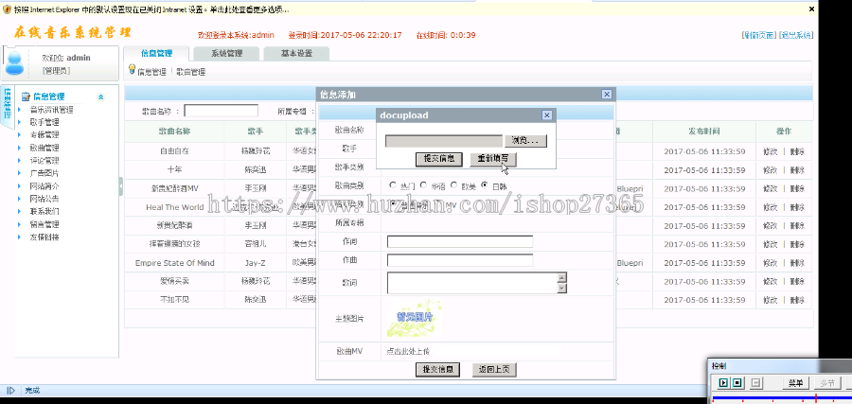Close the 信息添加 dialog
This screenshot has height=404, width=852.
[607, 95]
